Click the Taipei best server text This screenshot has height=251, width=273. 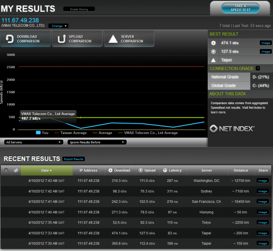pyautogui.click(x=227, y=60)
